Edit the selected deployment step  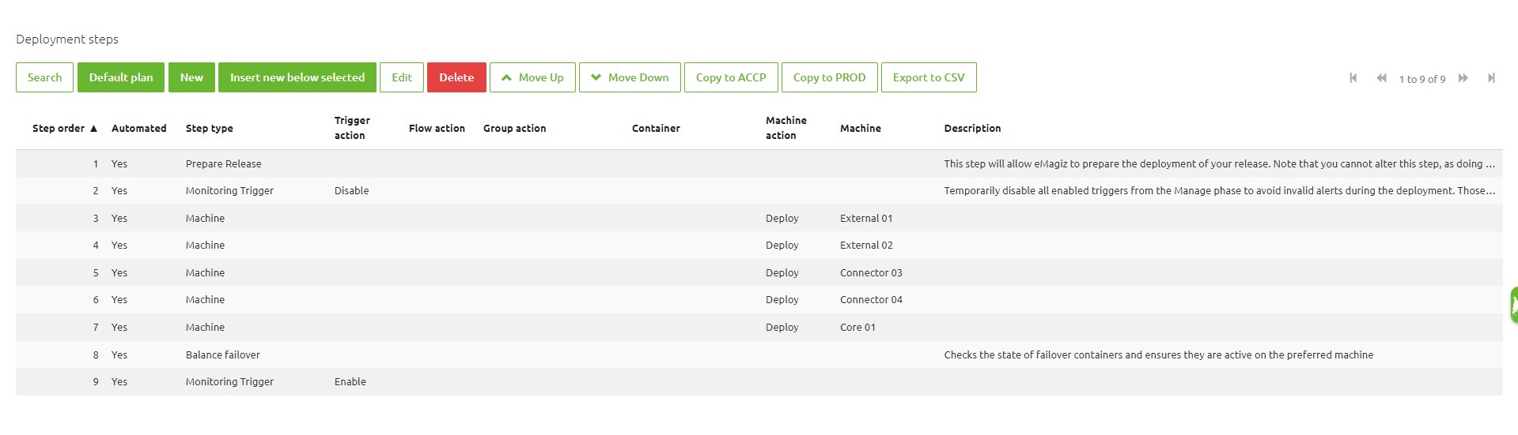402,77
